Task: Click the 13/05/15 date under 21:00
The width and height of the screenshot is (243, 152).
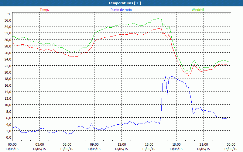Action: (204, 149)
